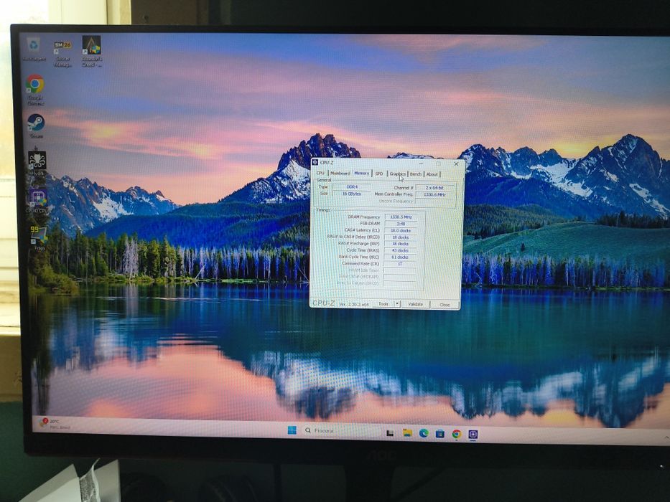Click the Close button in CPU-Z
Viewport: 670px width, 502px height.
445,304
